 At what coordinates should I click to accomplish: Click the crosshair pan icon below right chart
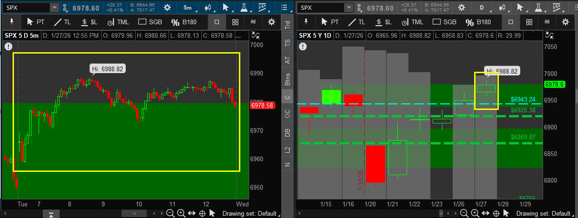tap(496, 213)
